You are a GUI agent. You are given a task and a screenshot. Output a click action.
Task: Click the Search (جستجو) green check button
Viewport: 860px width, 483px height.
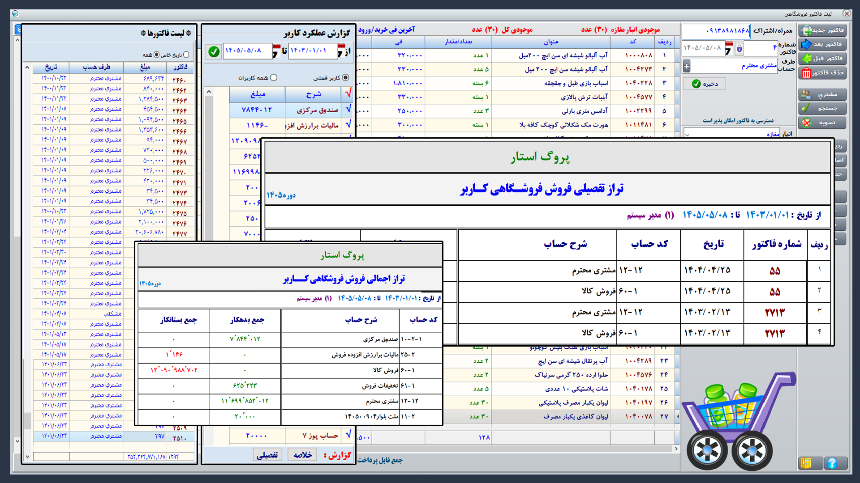(x=806, y=108)
